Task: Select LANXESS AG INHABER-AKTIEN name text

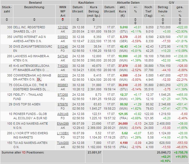Action: point(31,58)
